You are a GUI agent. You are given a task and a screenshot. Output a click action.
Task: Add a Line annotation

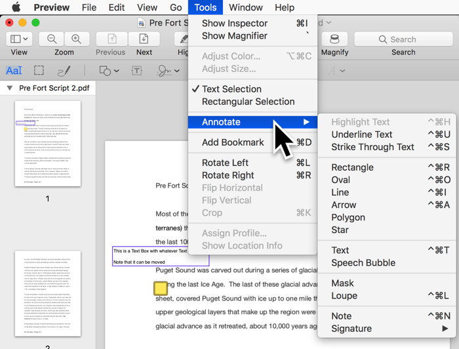point(387,192)
